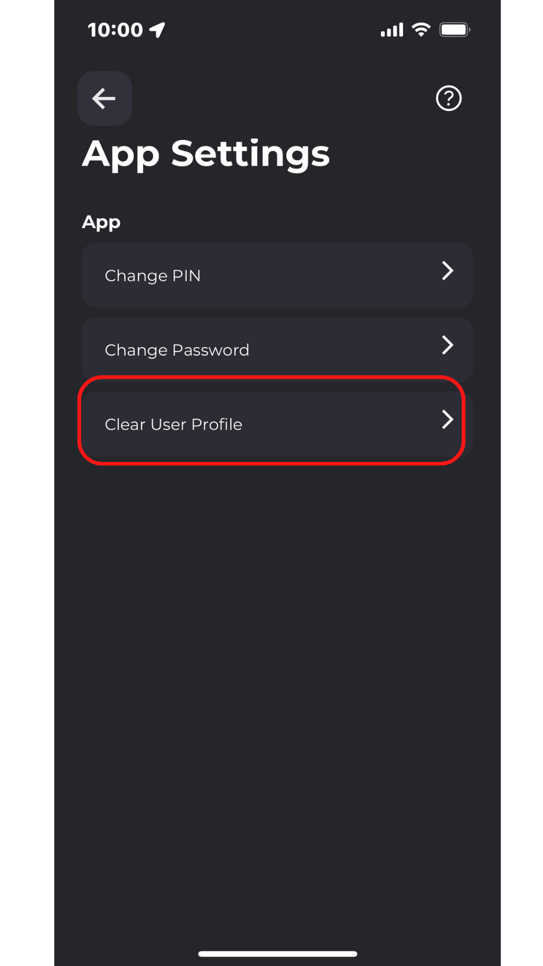This screenshot has width=543, height=966.
Task: Expand Clear User Profile using its chevron
Action: click(x=447, y=419)
